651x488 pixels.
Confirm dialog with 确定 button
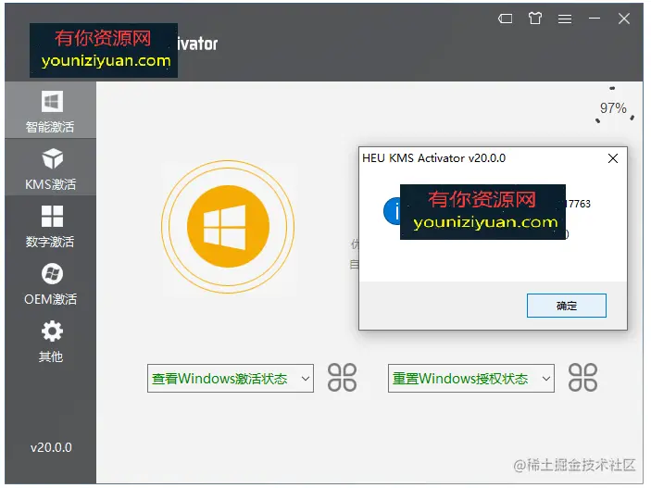[x=567, y=306]
